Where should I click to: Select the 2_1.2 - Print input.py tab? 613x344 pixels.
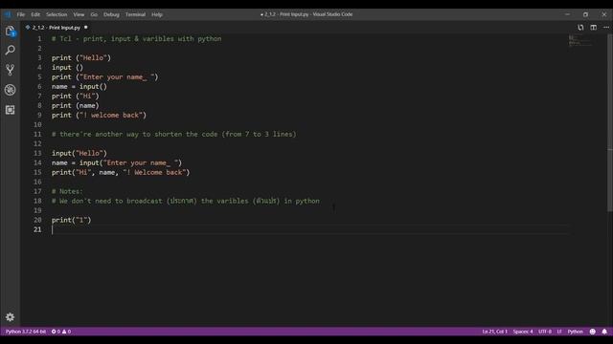coord(57,28)
